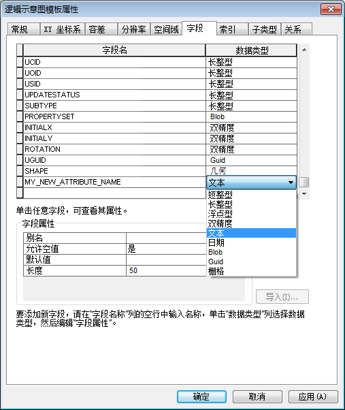Choose 日期 from the dropdown list
The width and height of the screenshot is (345, 410).
251,242
